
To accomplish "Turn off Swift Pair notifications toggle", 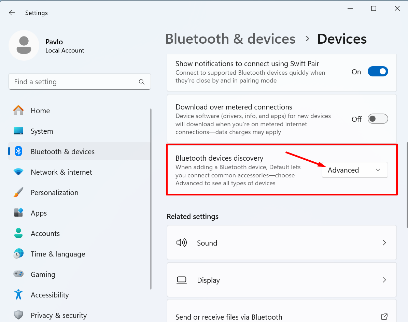I will pyautogui.click(x=378, y=72).
